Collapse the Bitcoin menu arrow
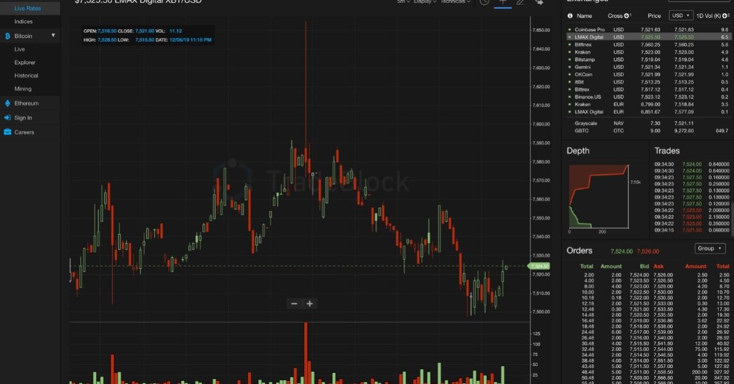Viewport: 734px width, 384px height. point(53,35)
